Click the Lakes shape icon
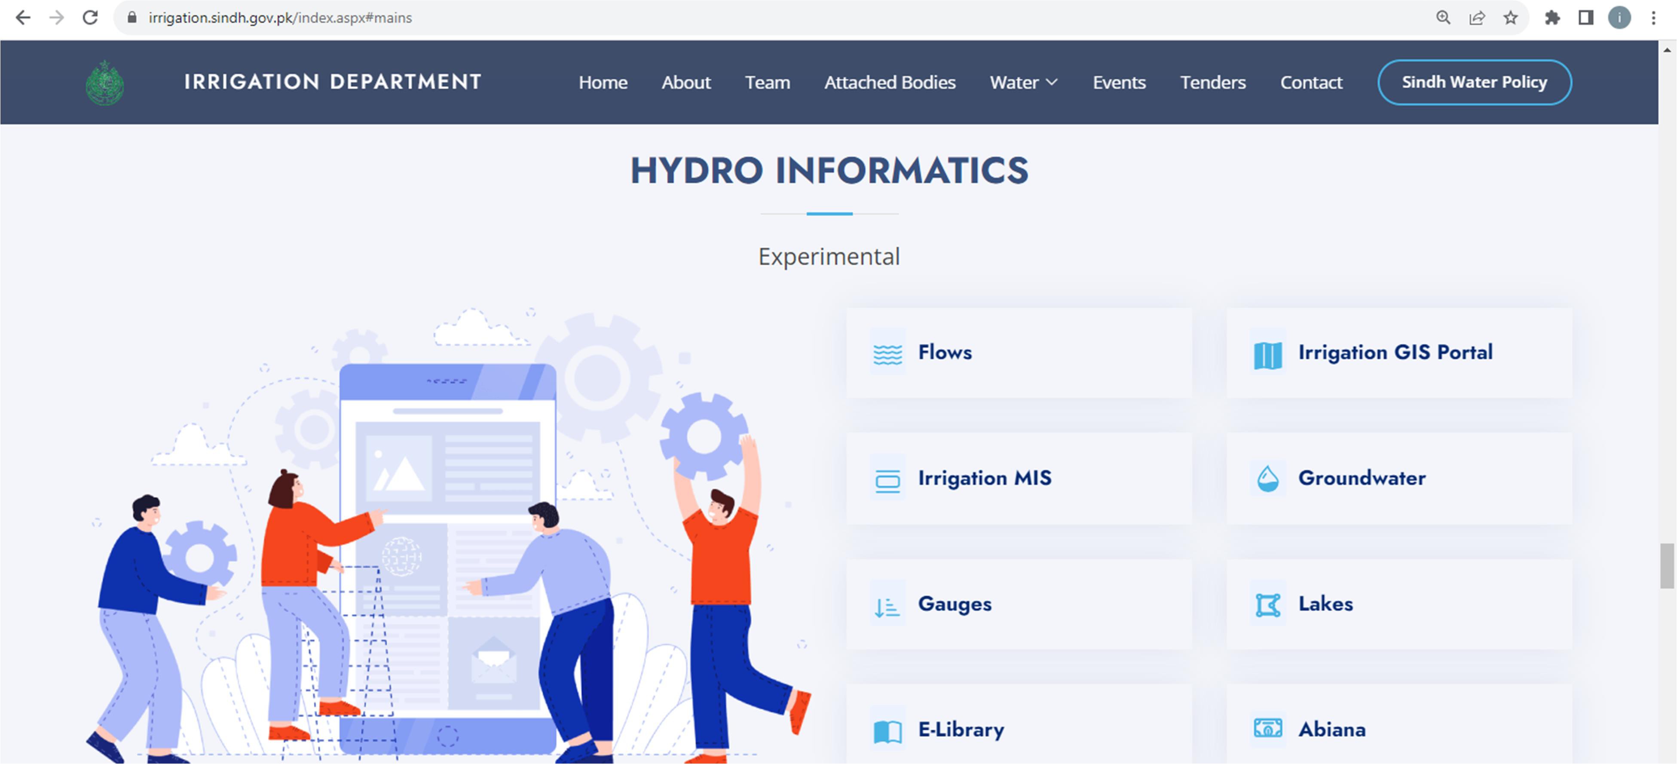The height and width of the screenshot is (764, 1677). pos(1267,605)
